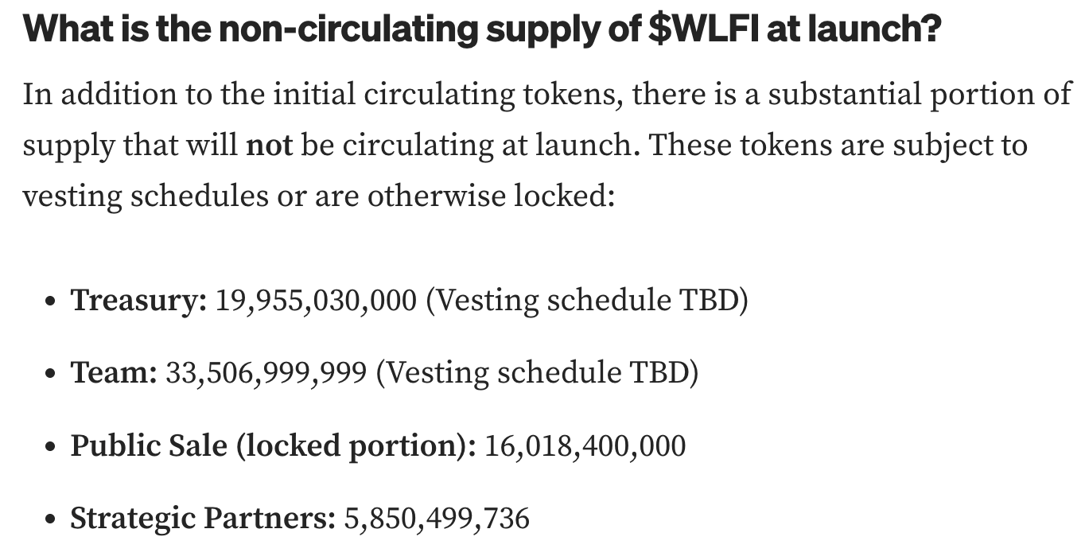The width and height of the screenshot is (1085, 560).
Task: Click the bullet point before Team
Action: [51, 375]
